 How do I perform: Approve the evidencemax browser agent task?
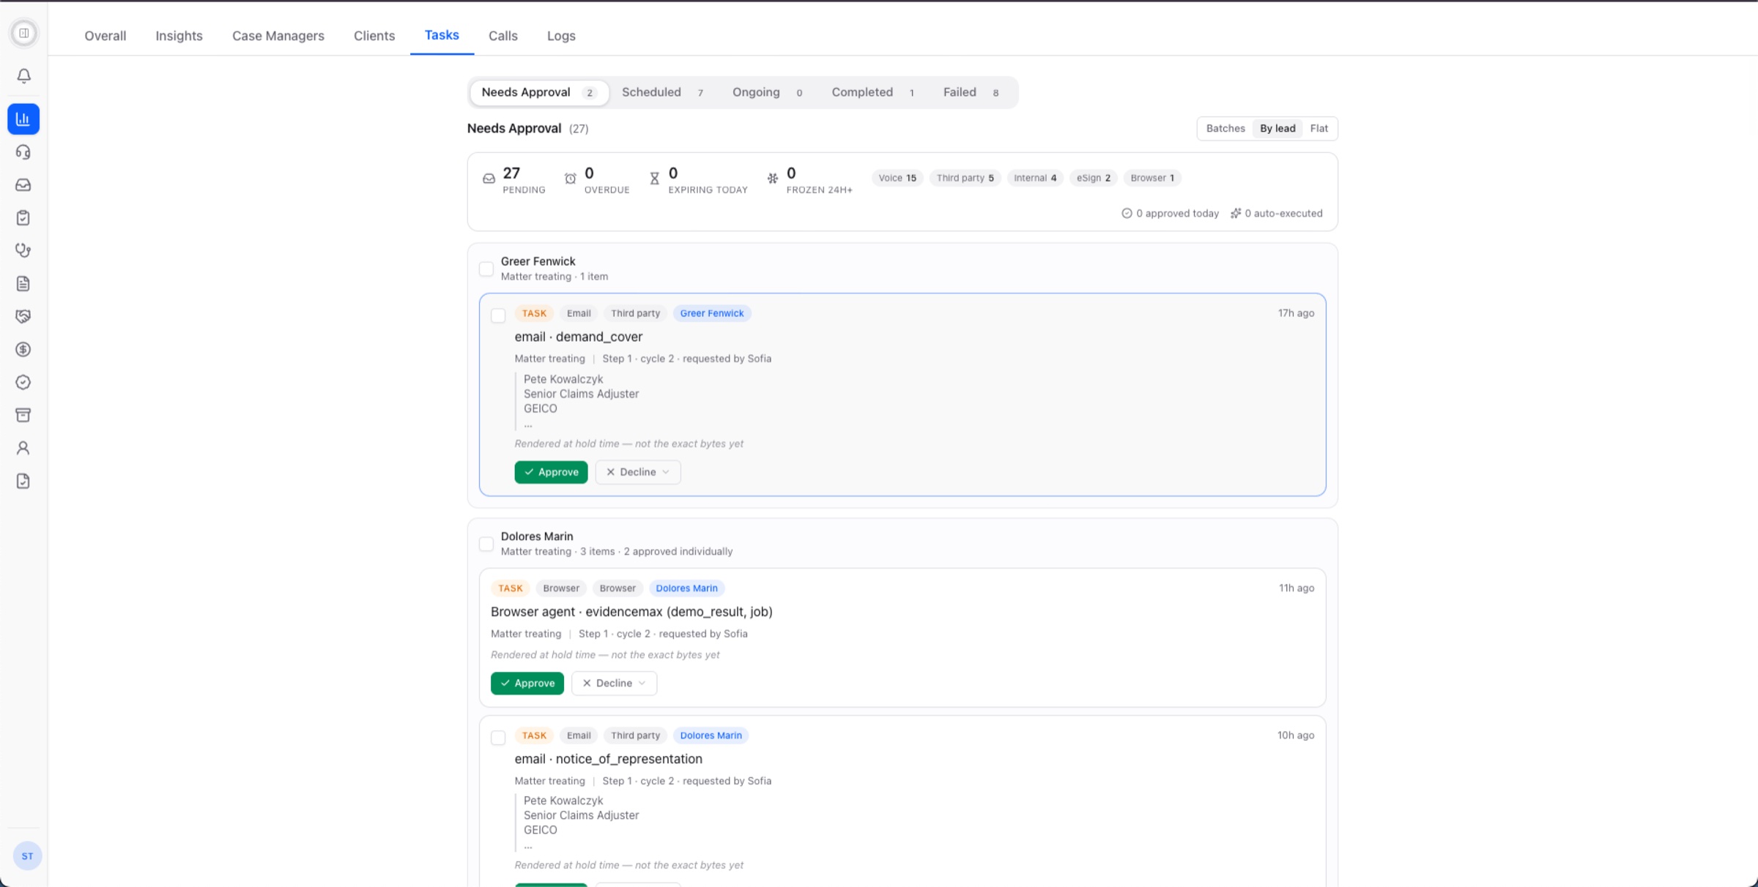[x=527, y=683]
